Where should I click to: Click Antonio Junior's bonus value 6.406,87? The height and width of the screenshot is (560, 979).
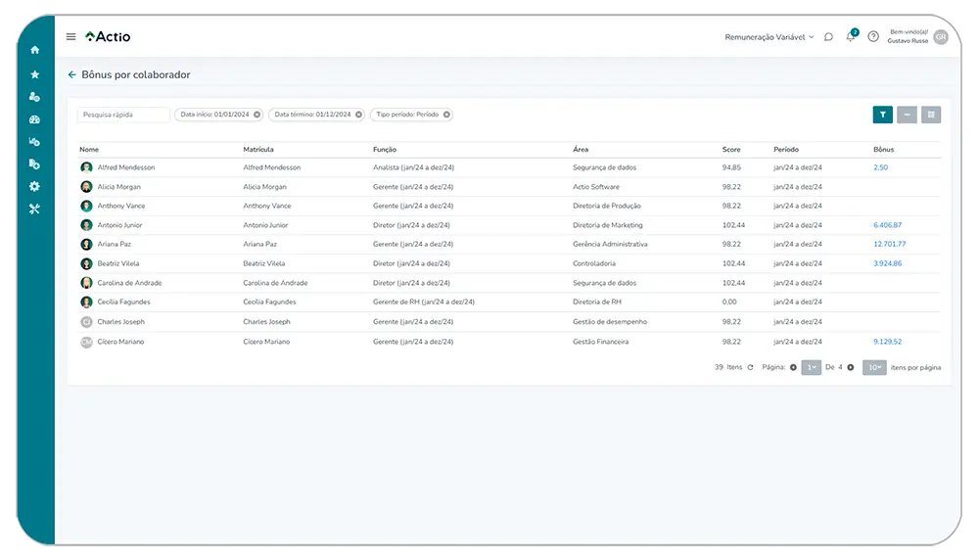click(x=887, y=225)
